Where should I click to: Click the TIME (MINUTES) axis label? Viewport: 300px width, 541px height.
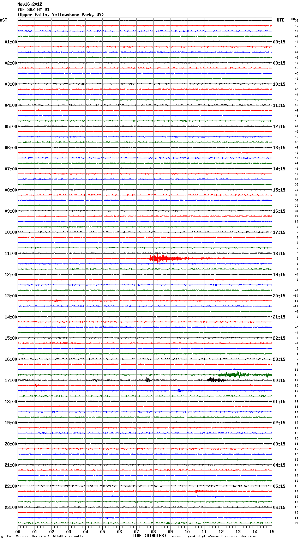[x=149, y=536]
